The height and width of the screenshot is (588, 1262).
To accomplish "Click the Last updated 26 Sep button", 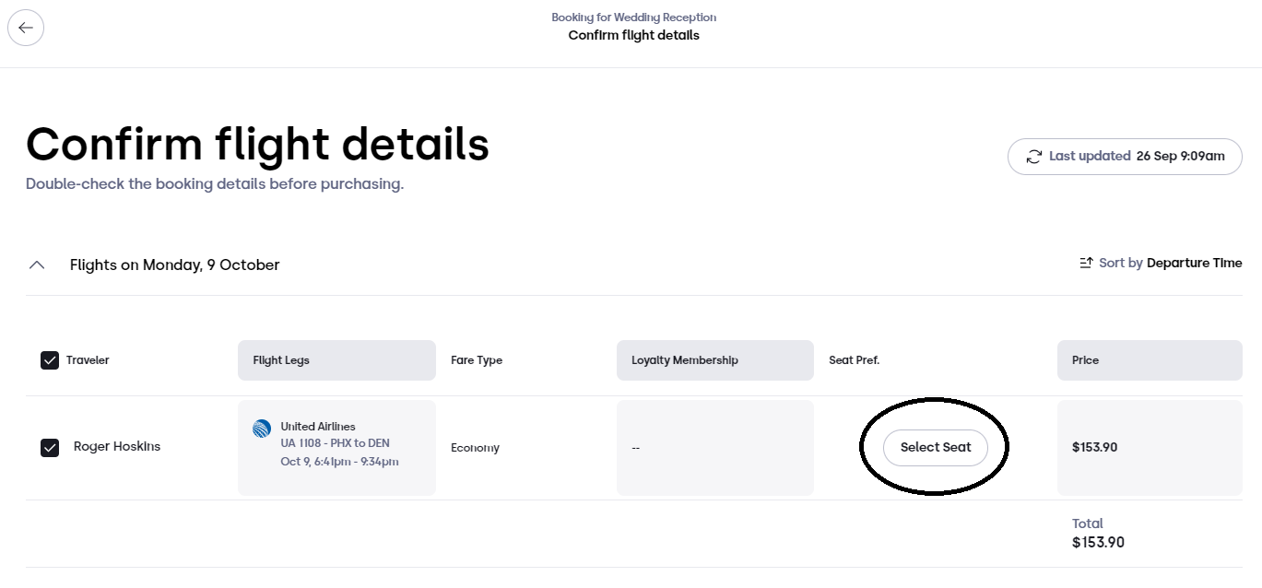I will (1125, 157).
